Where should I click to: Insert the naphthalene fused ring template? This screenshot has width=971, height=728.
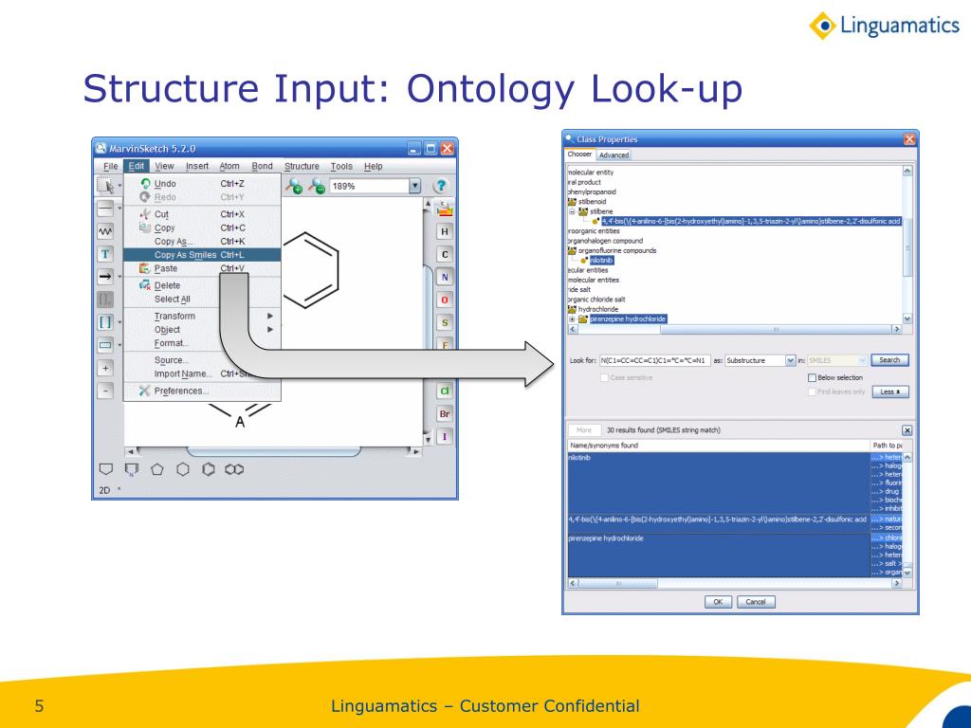pyautogui.click(x=234, y=469)
